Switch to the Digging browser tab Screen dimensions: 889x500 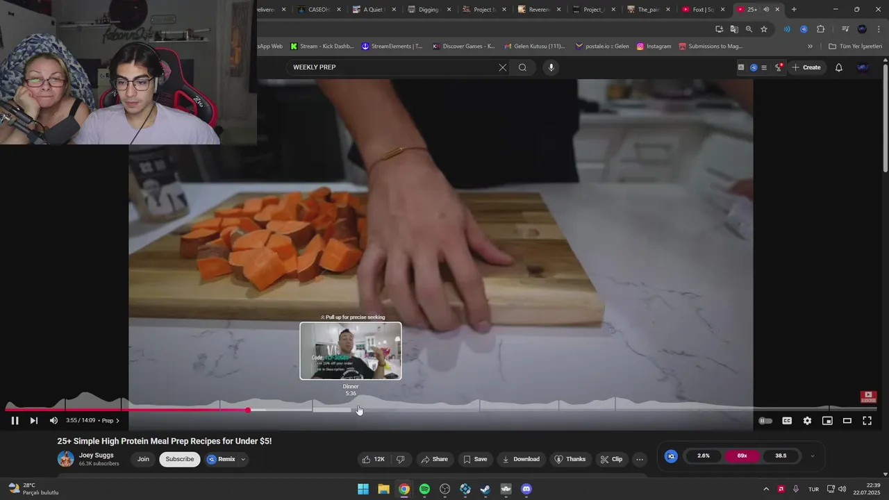tap(429, 10)
